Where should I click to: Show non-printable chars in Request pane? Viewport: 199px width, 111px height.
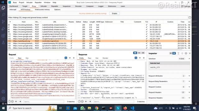point(70,58)
